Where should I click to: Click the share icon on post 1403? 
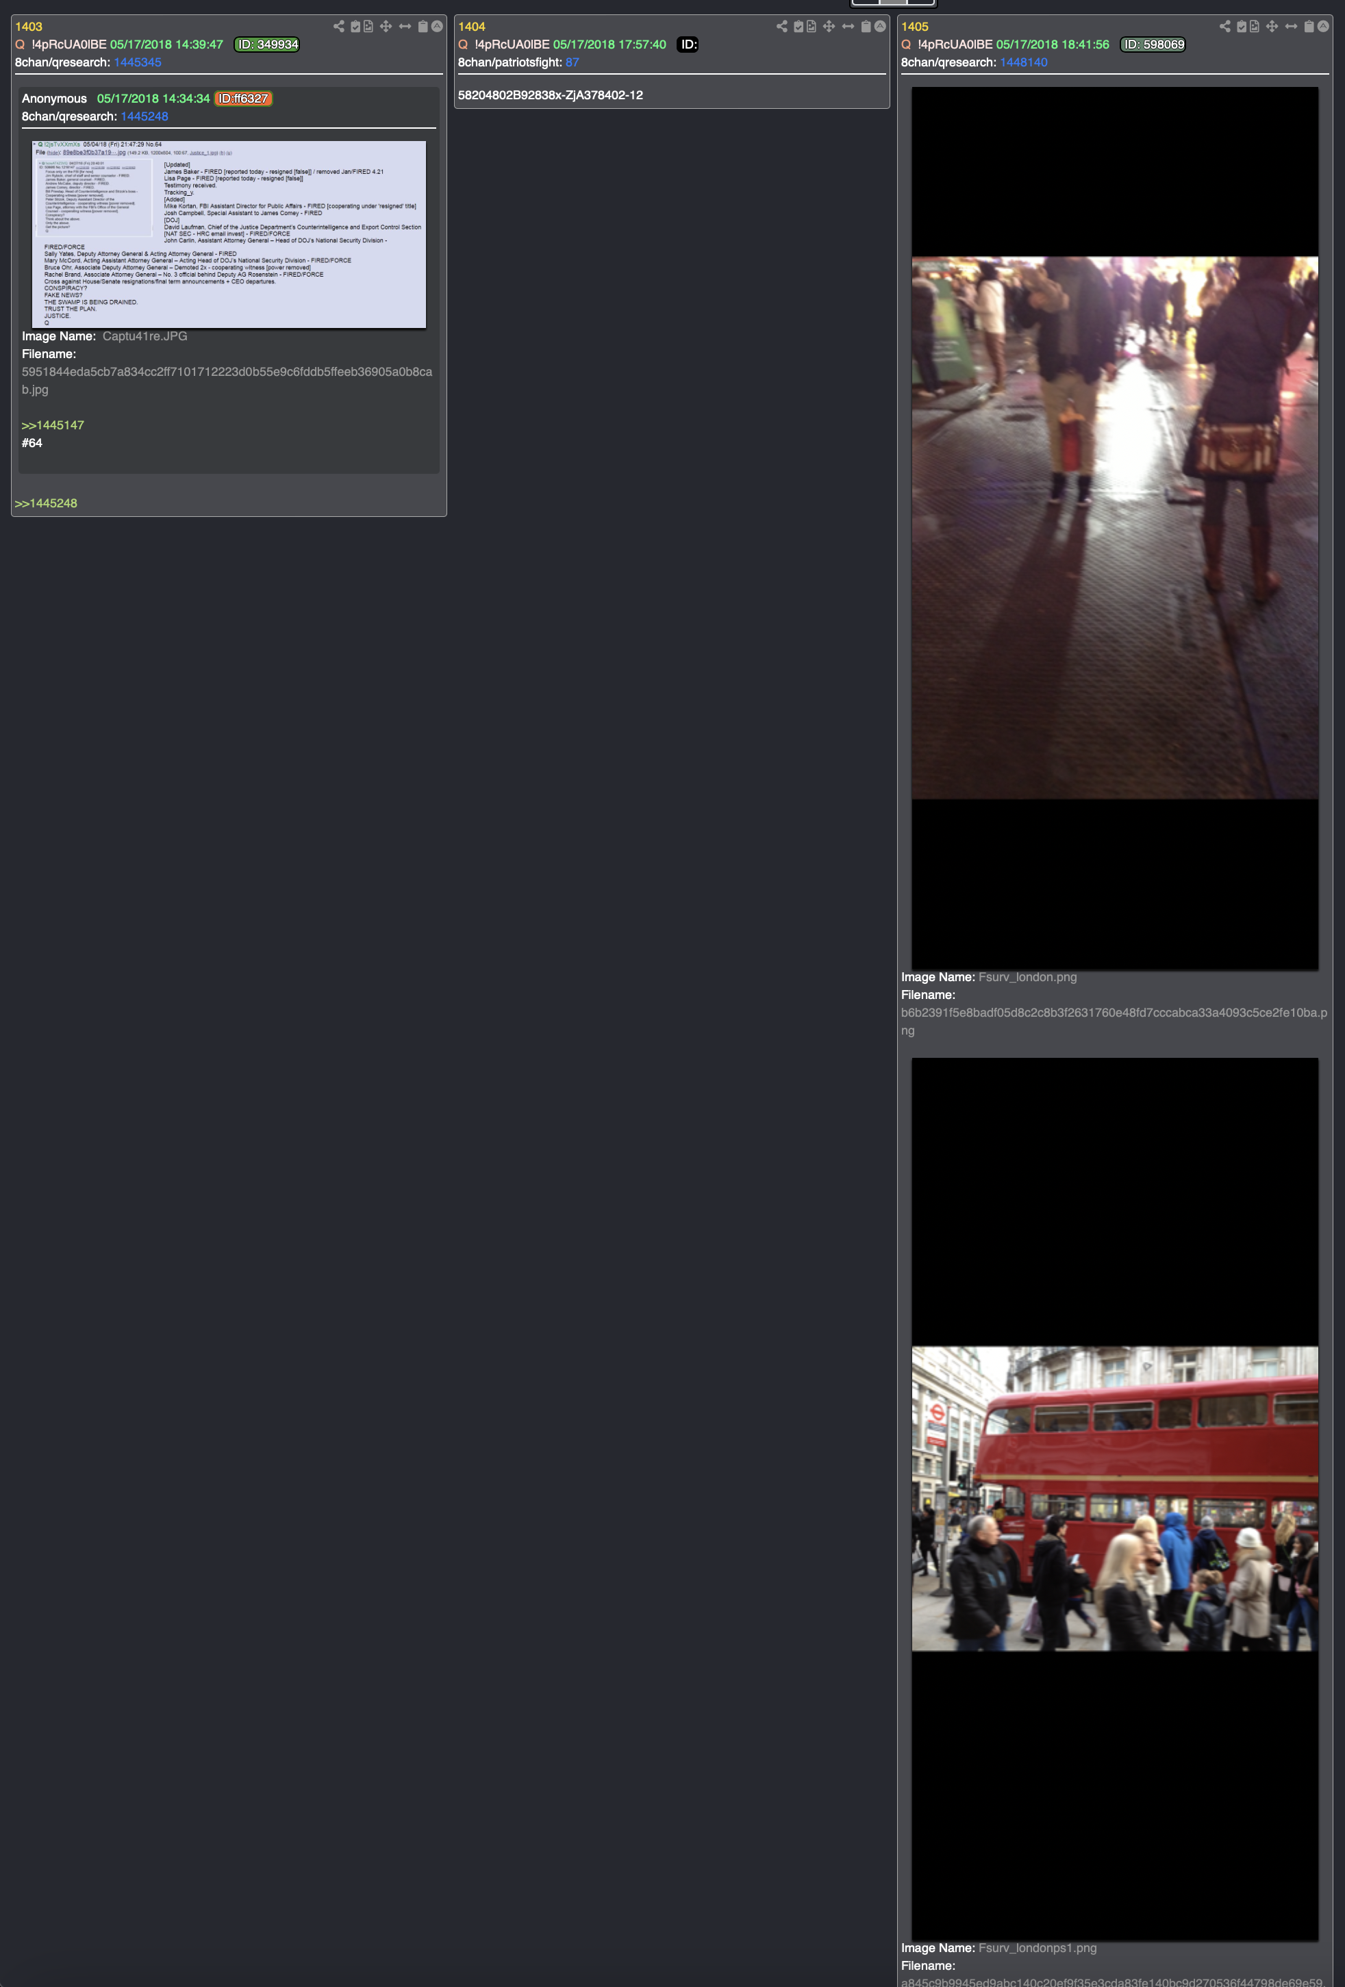tap(338, 27)
